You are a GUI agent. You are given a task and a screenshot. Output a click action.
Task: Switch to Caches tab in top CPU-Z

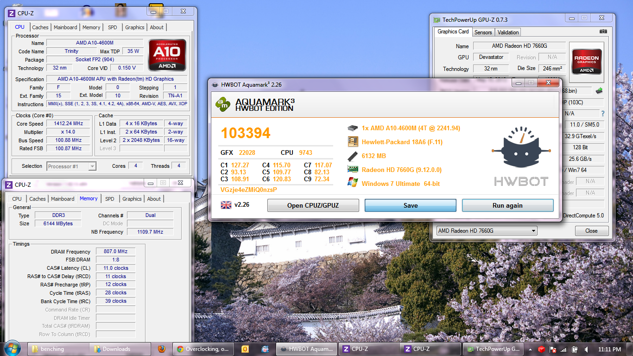(x=40, y=27)
